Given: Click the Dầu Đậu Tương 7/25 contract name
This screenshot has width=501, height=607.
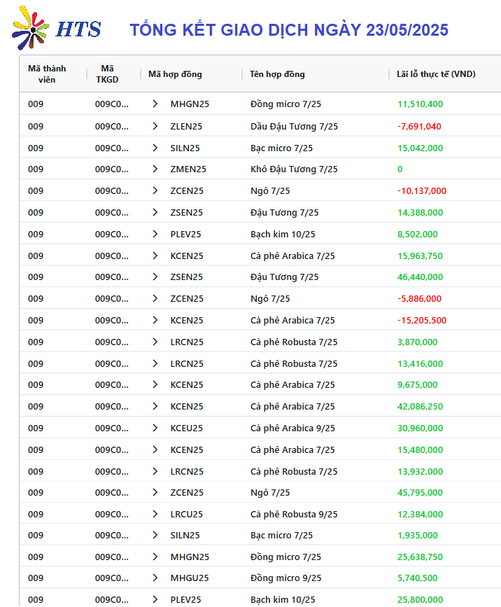Looking at the screenshot, I should coord(294,126).
